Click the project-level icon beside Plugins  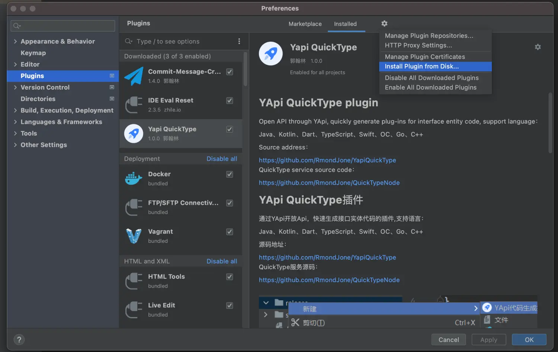[112, 76]
